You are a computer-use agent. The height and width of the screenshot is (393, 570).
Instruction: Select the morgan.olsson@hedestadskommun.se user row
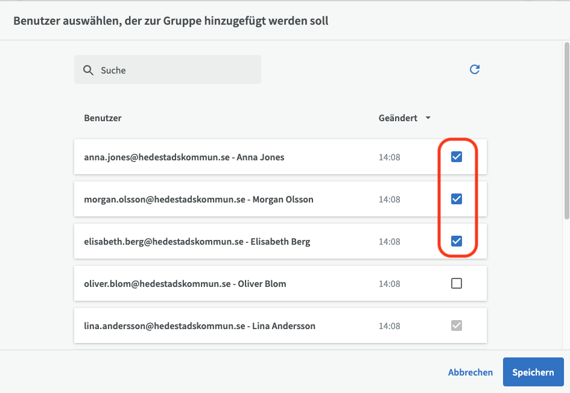tap(198, 200)
